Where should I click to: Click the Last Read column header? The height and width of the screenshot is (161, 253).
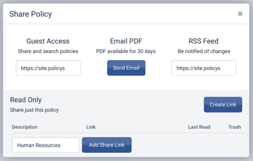point(199,127)
